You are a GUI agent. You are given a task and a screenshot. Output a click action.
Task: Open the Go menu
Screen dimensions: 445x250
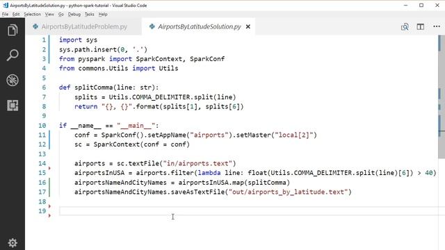point(61,14)
